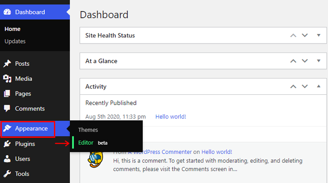Select Themes in Appearance submenu

pyautogui.click(x=88, y=130)
